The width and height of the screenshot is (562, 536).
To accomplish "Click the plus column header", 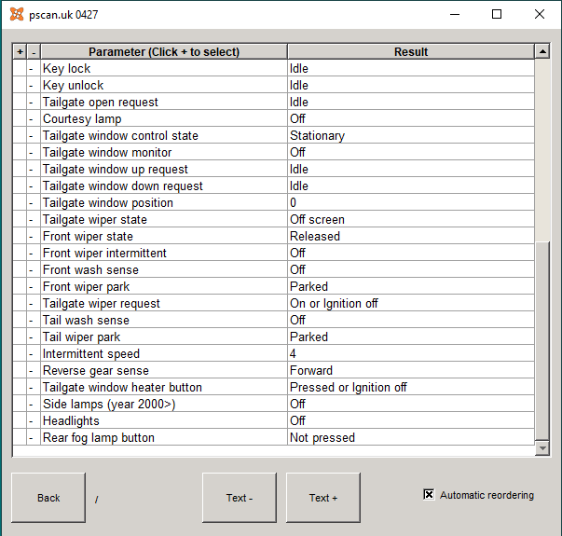I will pos(21,51).
